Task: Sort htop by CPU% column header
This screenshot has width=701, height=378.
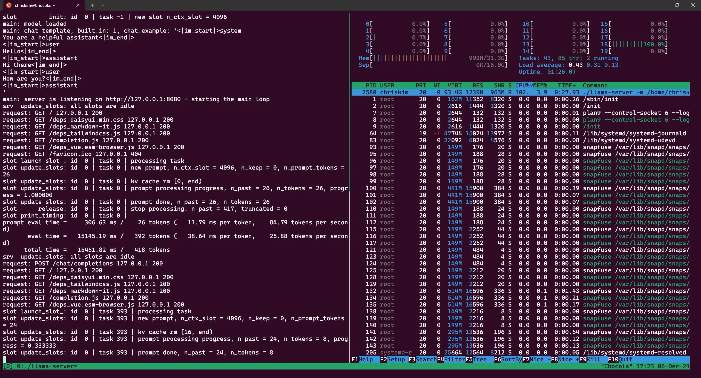Action: (524, 85)
